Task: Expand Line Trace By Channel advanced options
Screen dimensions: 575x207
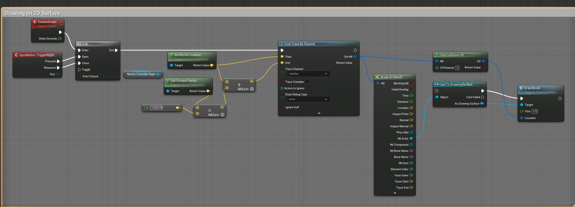Action: coord(319,113)
